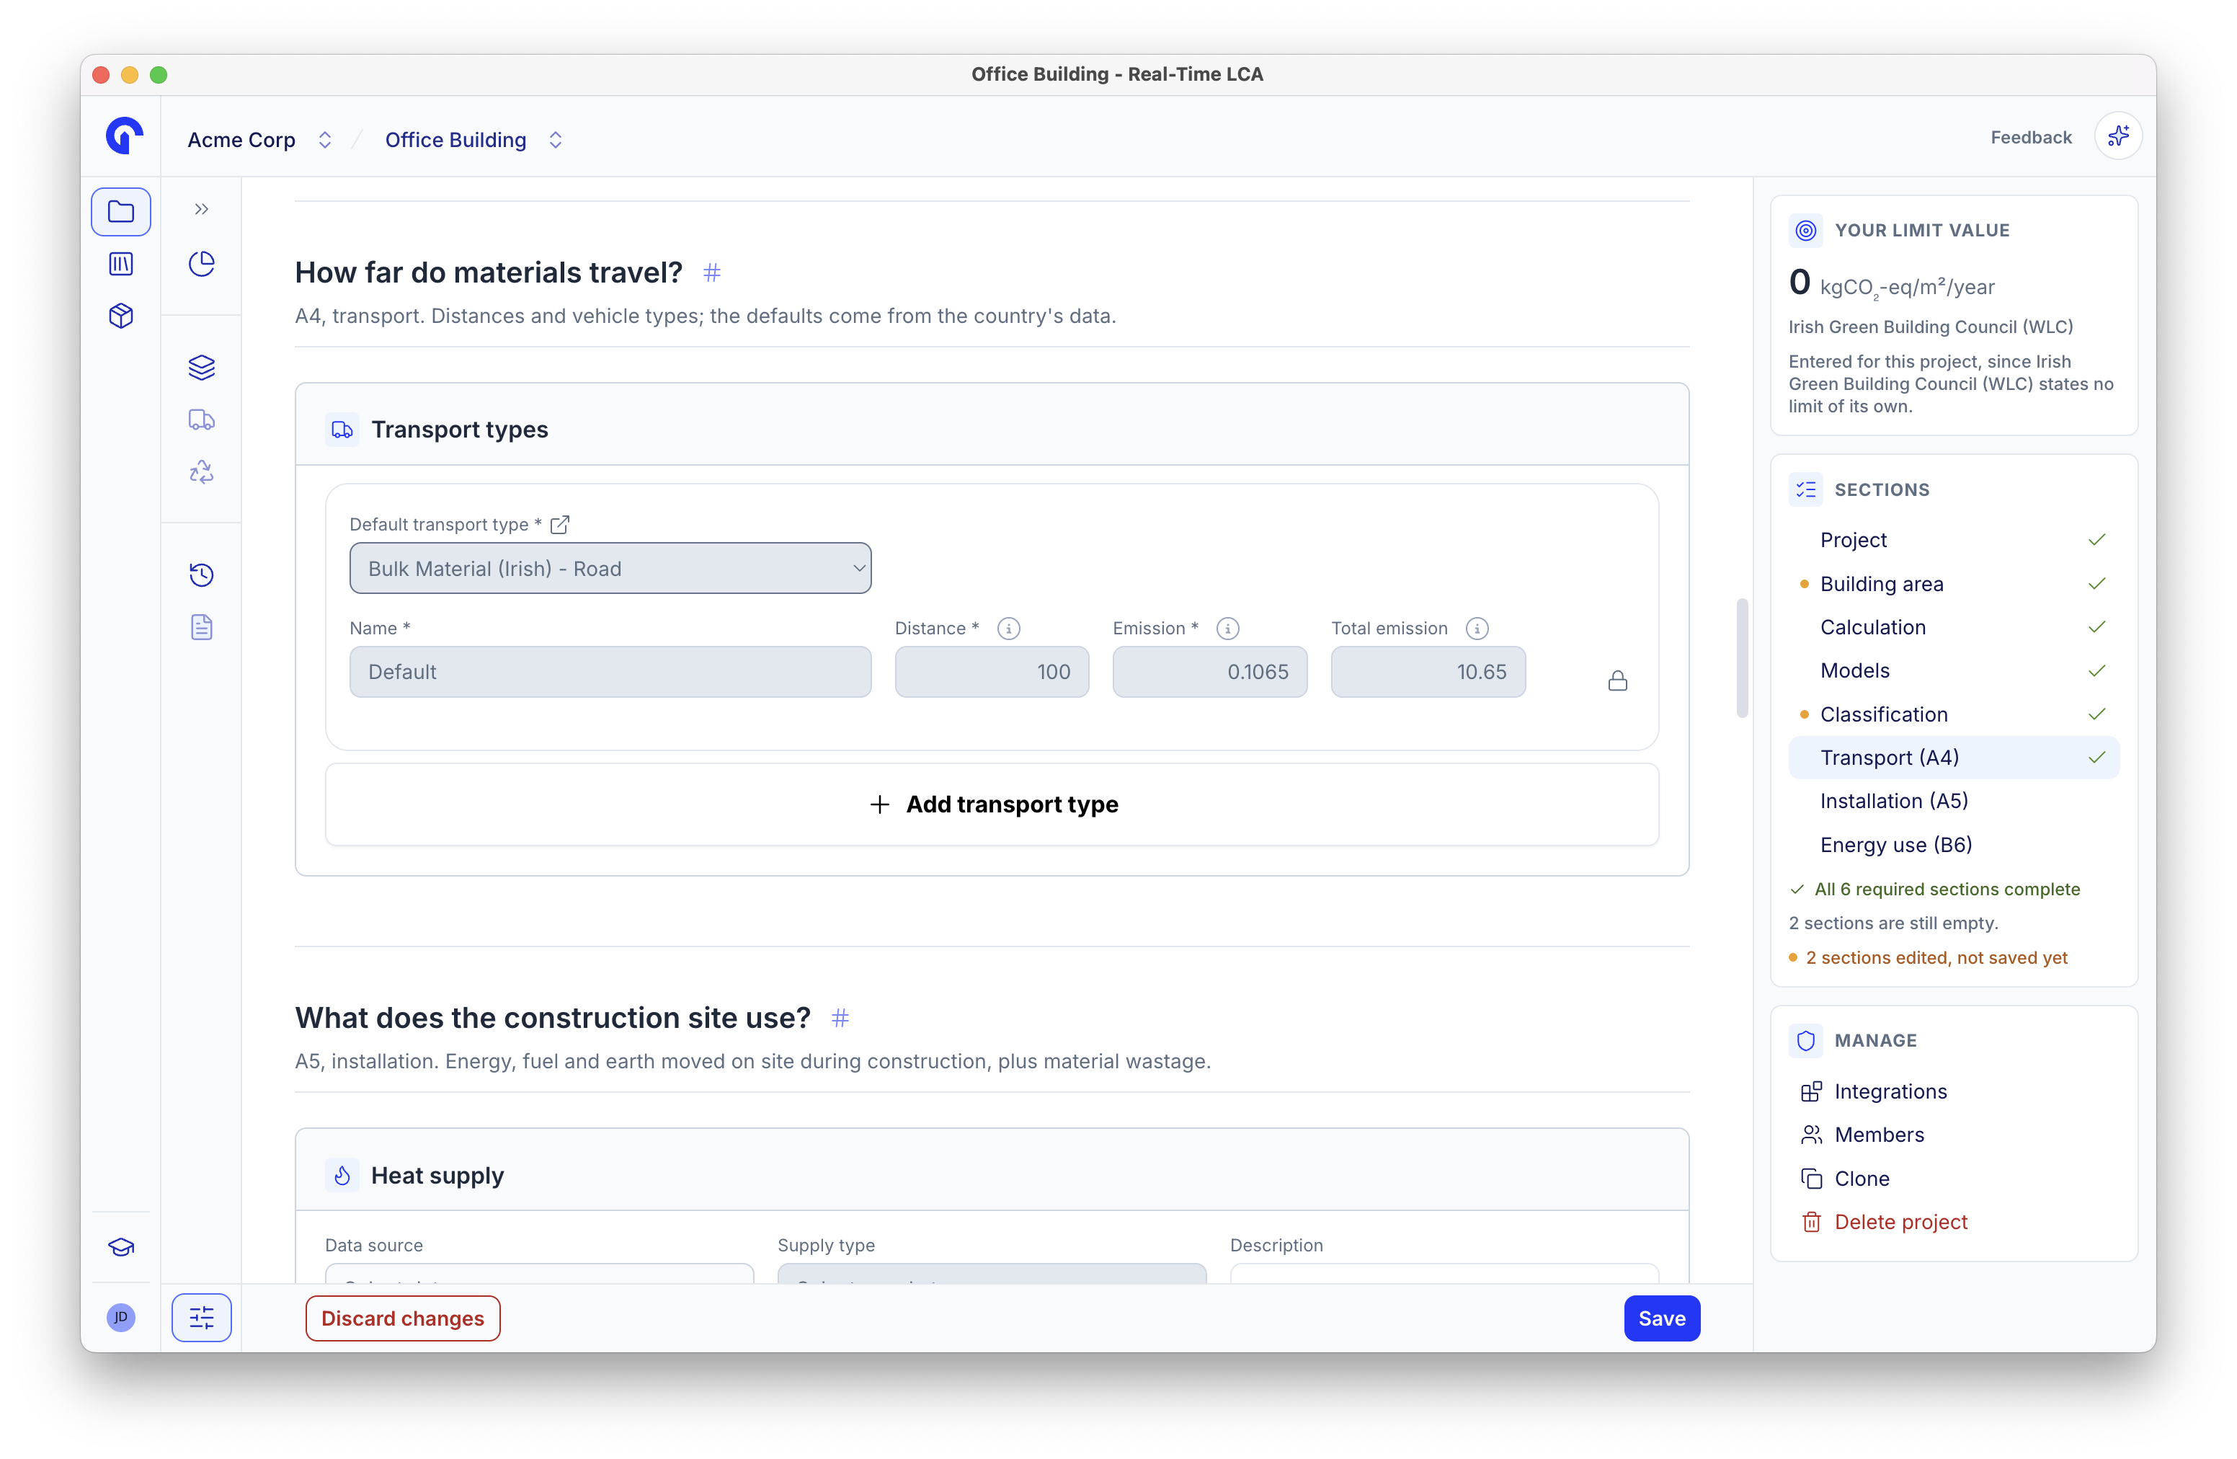Open the document report icon
Screen dimensions: 2237x1459
tap(201, 627)
